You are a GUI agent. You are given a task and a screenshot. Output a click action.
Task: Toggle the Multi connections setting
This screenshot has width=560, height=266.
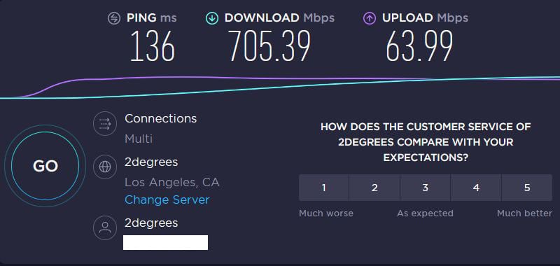pos(139,139)
